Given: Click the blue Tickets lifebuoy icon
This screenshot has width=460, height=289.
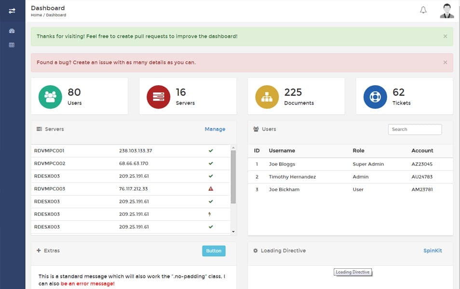Looking at the screenshot, I should pyautogui.click(x=375, y=97).
